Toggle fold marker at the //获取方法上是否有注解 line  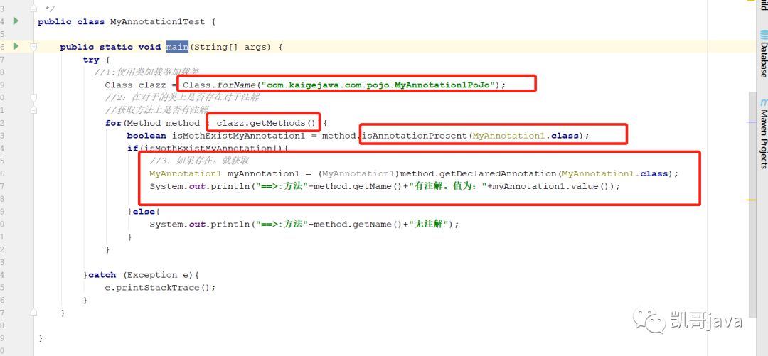(x=33, y=109)
